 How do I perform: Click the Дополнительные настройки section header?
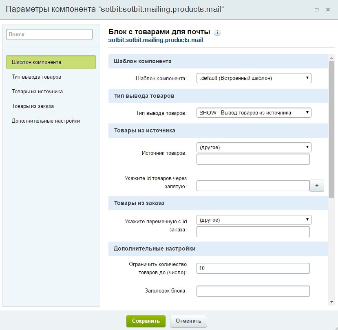click(218, 249)
